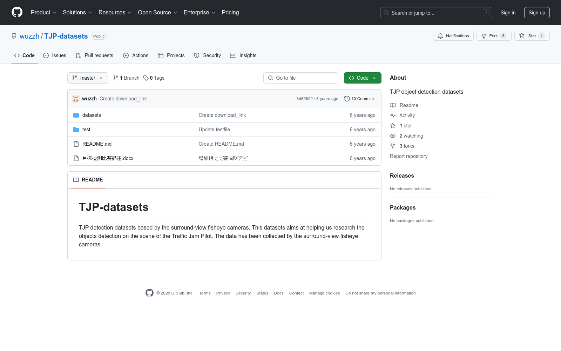The width and height of the screenshot is (561, 351).
Task: Open the wuzzh owner profile link
Action: [29, 36]
